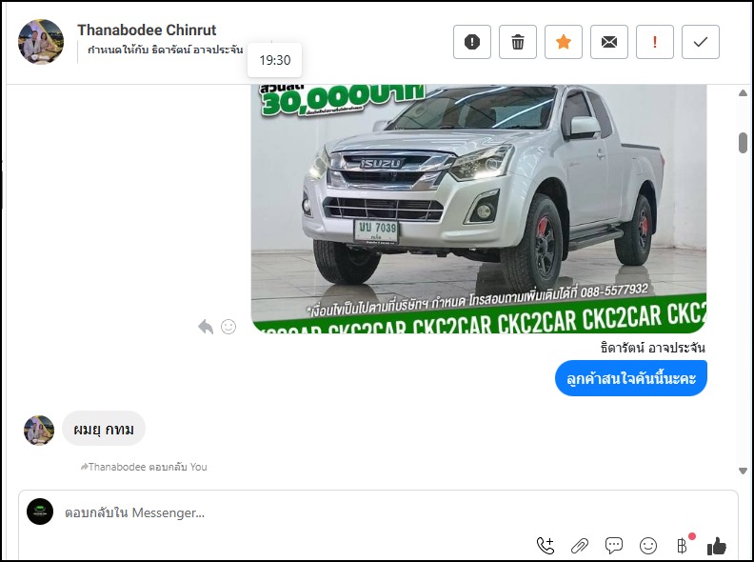Delete the conversation with trash icon

point(517,42)
